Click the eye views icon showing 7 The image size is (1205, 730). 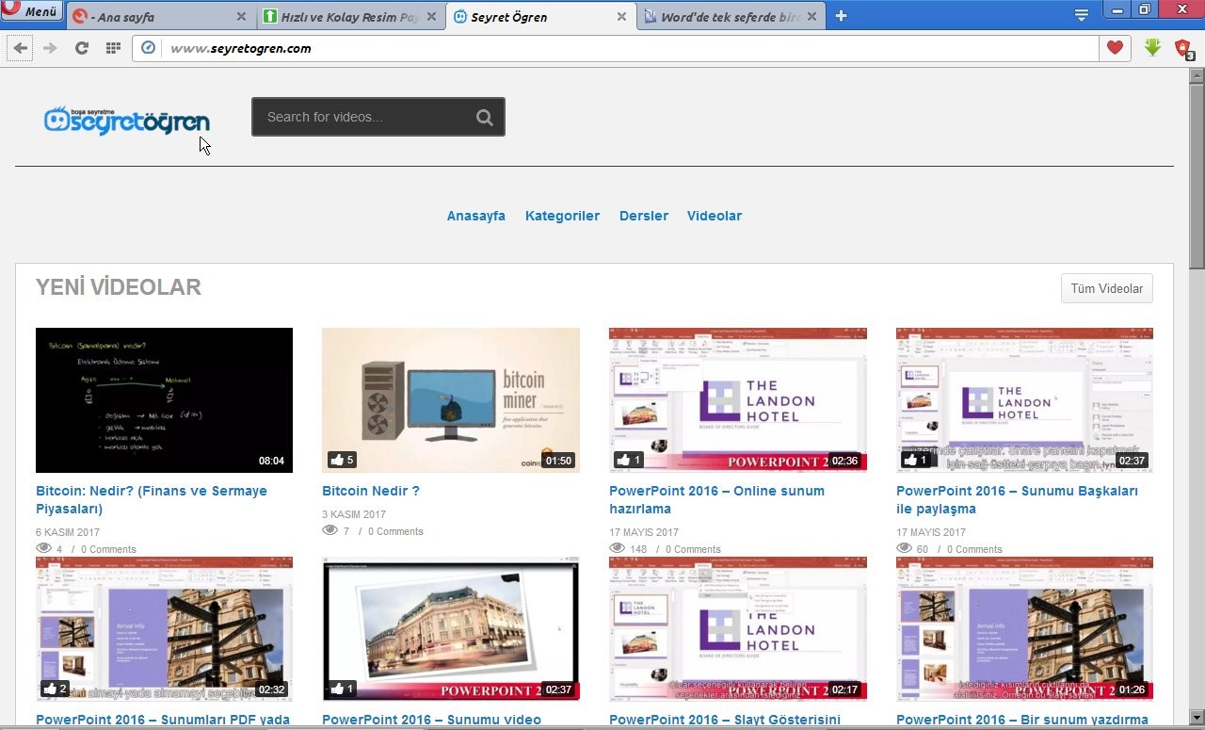(329, 530)
